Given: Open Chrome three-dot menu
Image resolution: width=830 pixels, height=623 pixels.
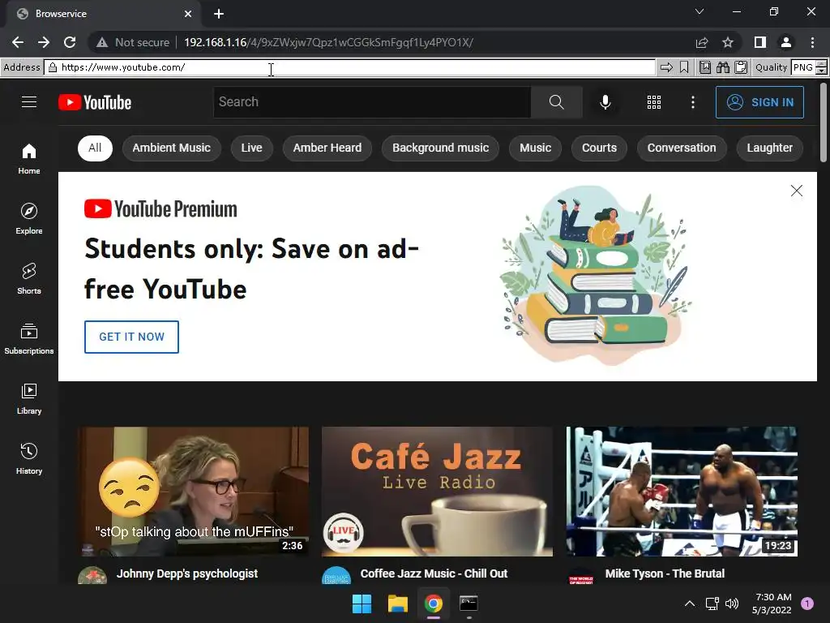Looking at the screenshot, I should (x=812, y=42).
